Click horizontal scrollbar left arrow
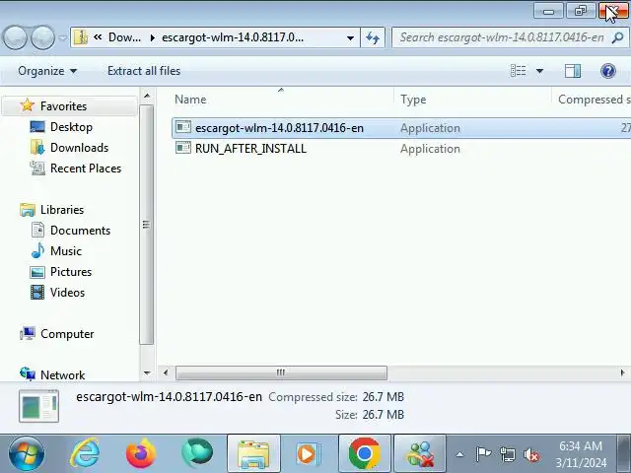 (166, 372)
